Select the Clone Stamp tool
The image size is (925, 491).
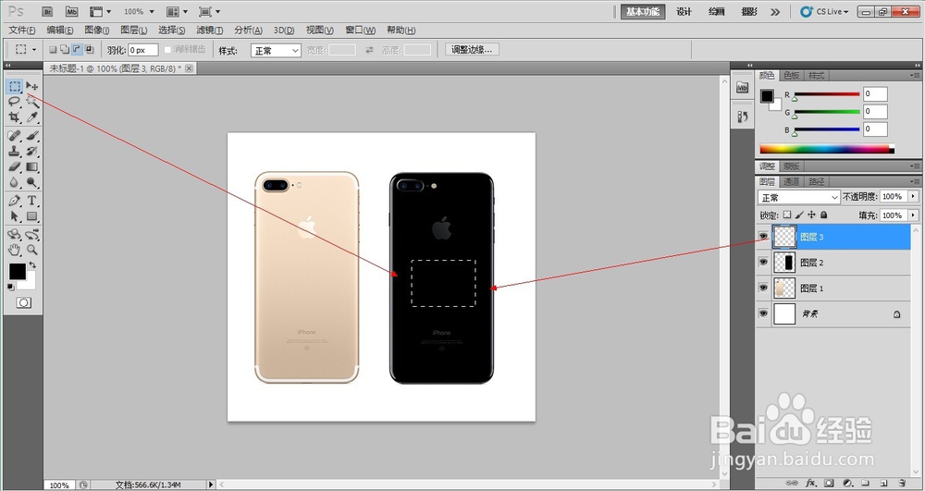click(15, 152)
